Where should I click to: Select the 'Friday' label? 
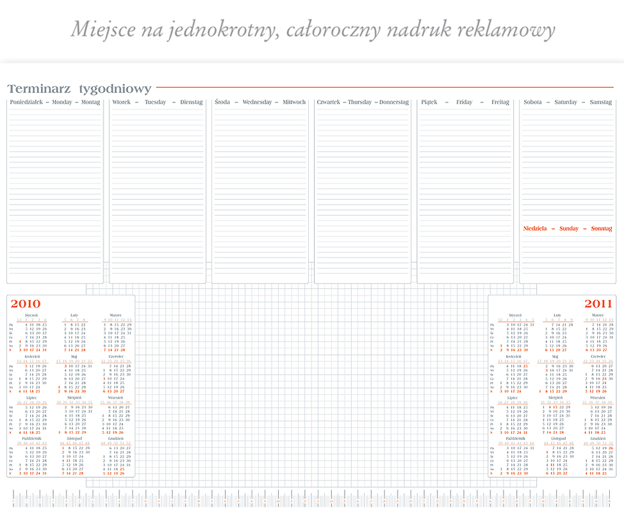click(464, 102)
